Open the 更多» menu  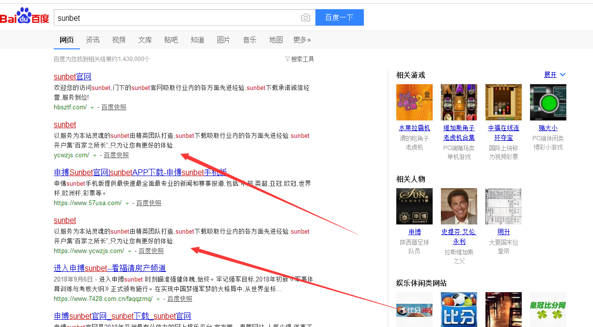coord(302,40)
